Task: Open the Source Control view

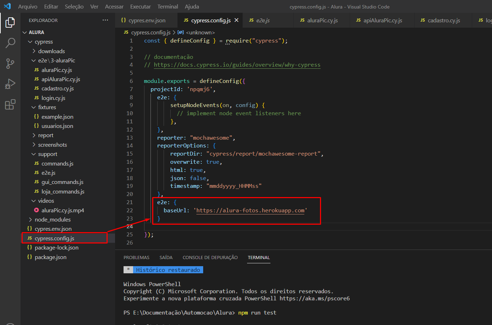Action: 10,63
